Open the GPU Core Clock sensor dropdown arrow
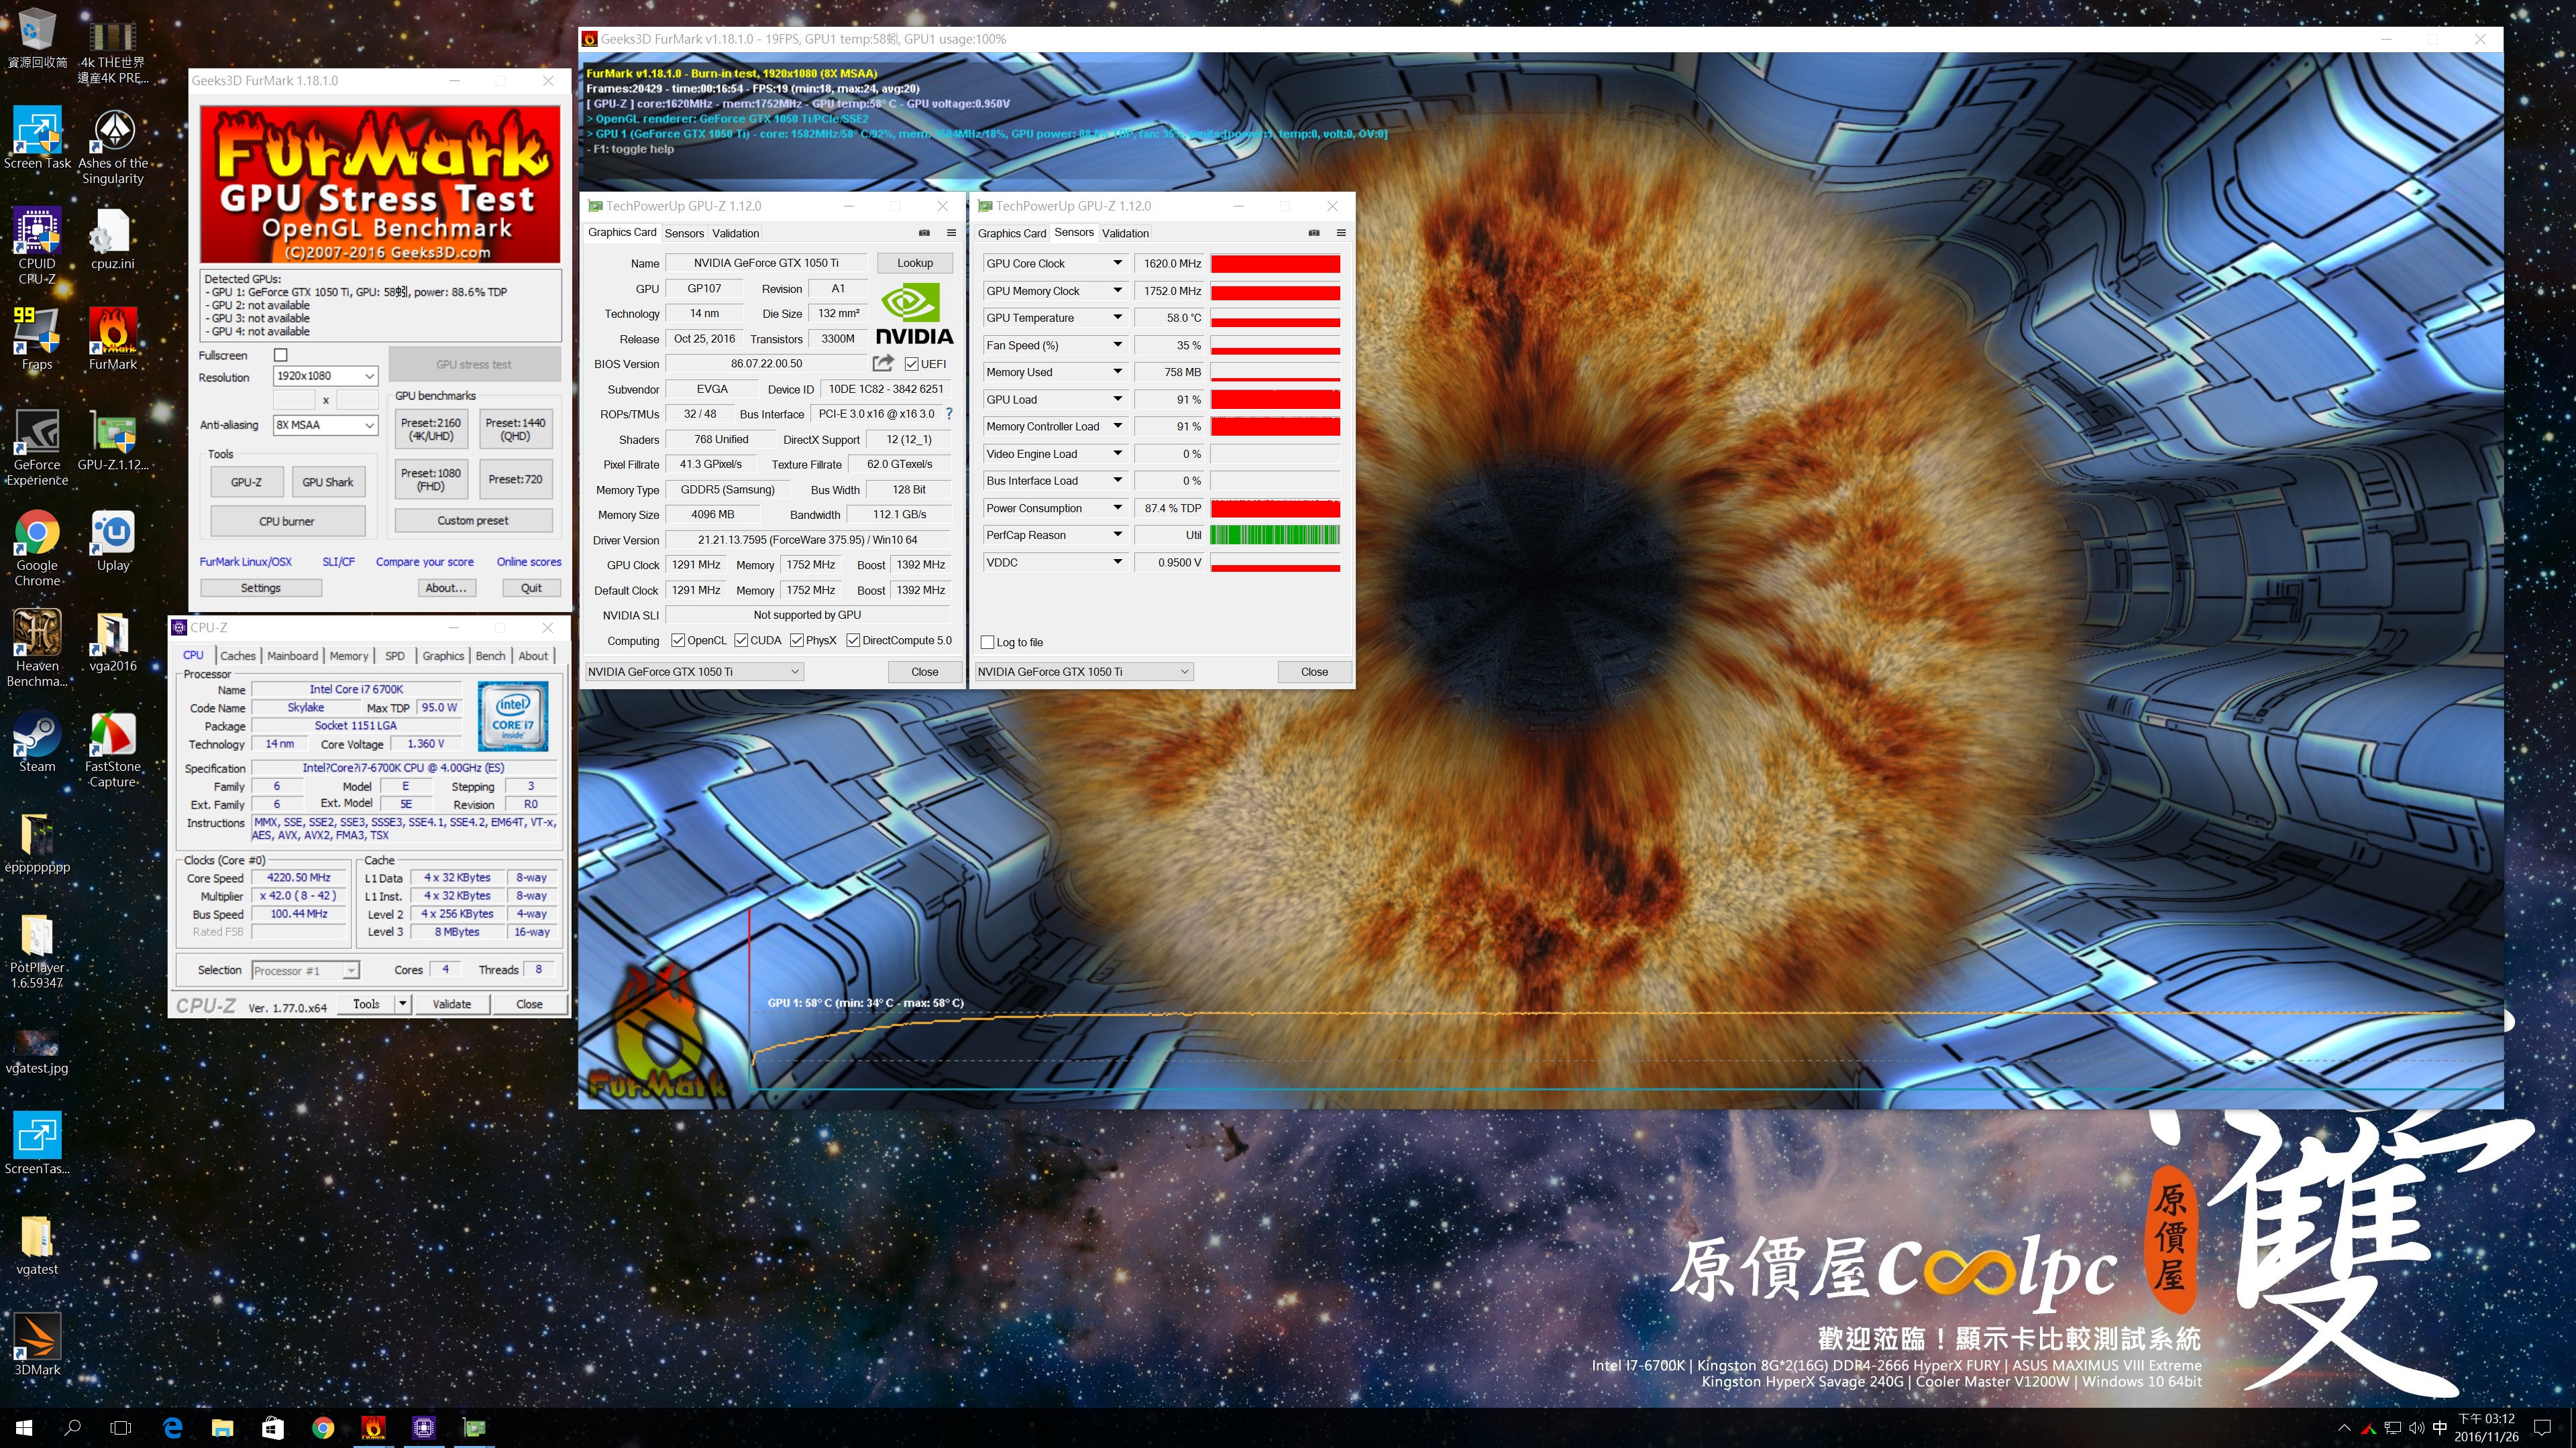This screenshot has height=1448, width=2576. (1117, 263)
